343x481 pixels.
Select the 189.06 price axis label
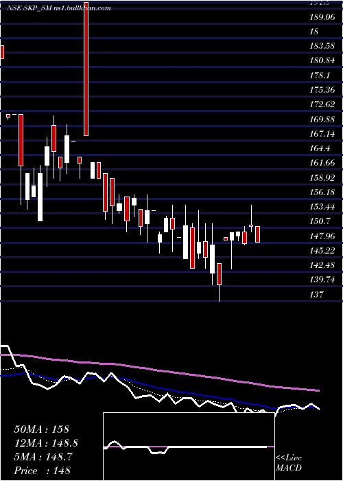point(322,17)
